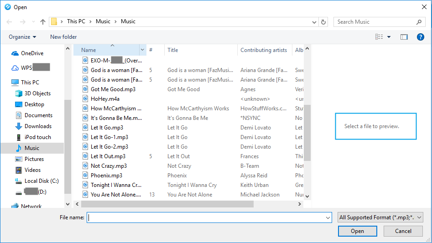The width and height of the screenshot is (432, 243).
Task: Toggle the preview pane icon
Action: [x=404, y=37]
